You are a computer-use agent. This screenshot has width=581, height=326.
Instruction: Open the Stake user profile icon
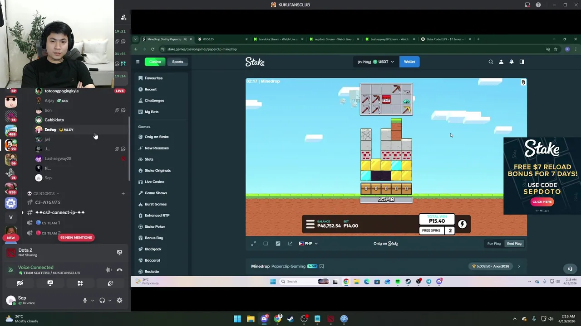pos(501,62)
